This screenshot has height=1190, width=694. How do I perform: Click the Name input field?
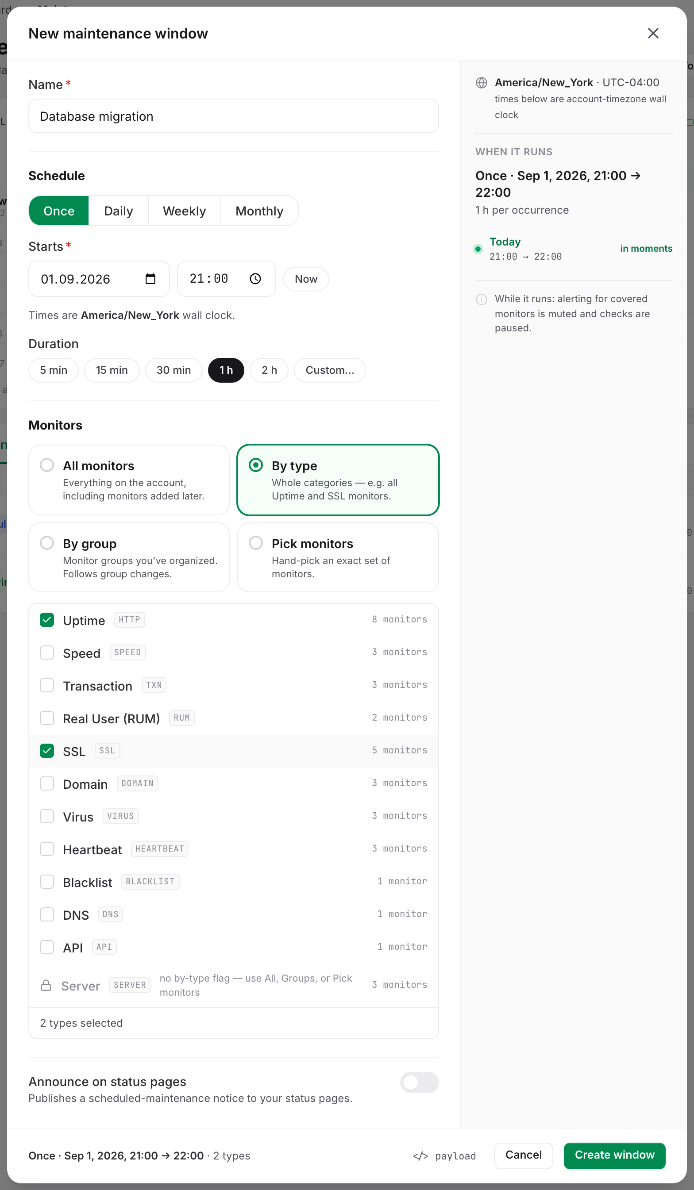(234, 116)
